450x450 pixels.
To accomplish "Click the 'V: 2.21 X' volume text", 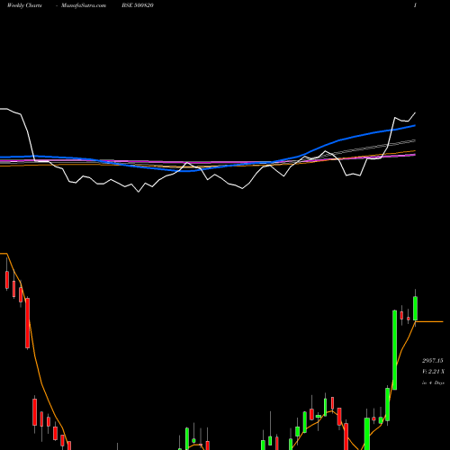I will [433, 372].
